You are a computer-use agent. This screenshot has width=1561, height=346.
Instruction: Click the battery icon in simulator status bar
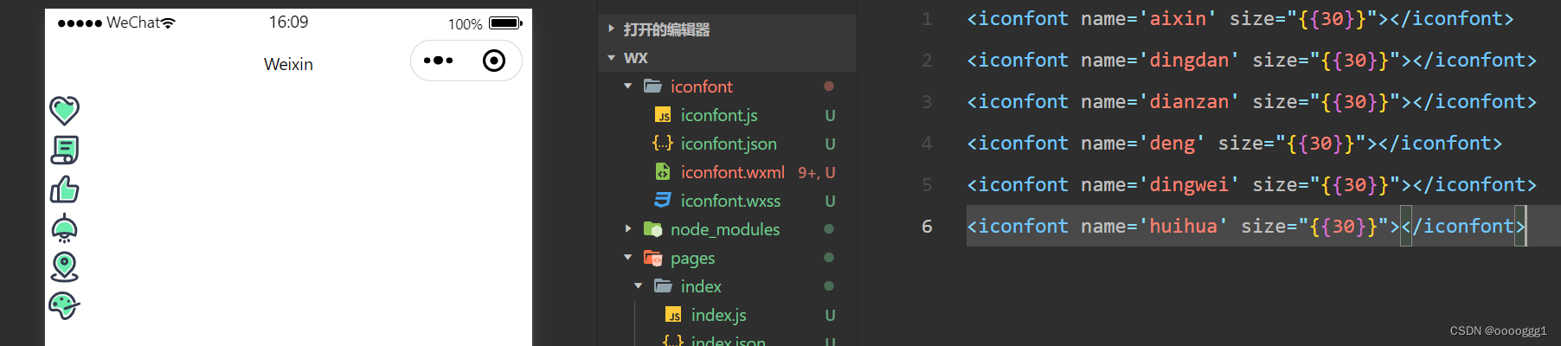click(x=506, y=23)
